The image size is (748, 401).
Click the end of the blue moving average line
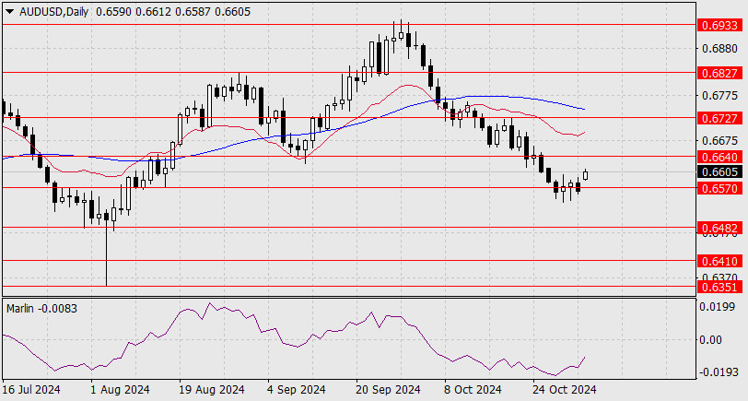(584, 110)
